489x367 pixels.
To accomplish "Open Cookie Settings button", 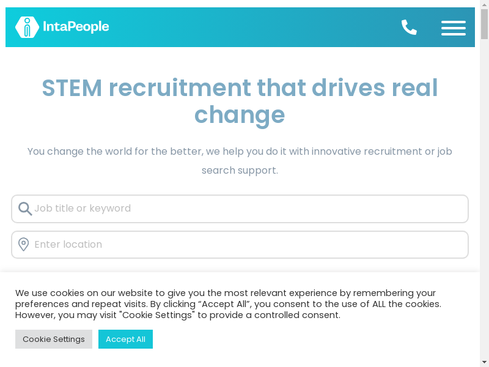I will (54, 339).
